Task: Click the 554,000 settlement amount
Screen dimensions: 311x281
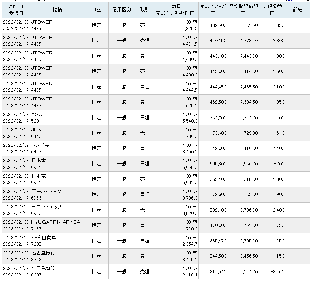Action: click(218, 118)
